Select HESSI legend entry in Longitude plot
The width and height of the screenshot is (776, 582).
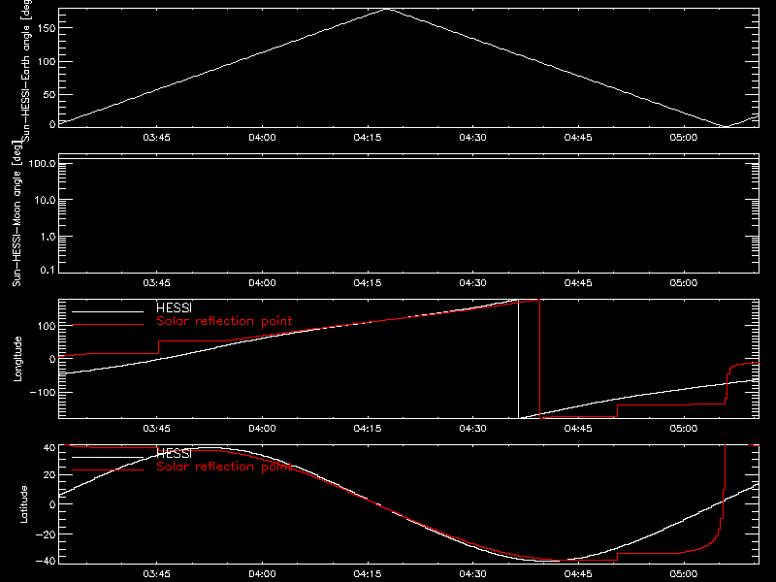[174, 307]
